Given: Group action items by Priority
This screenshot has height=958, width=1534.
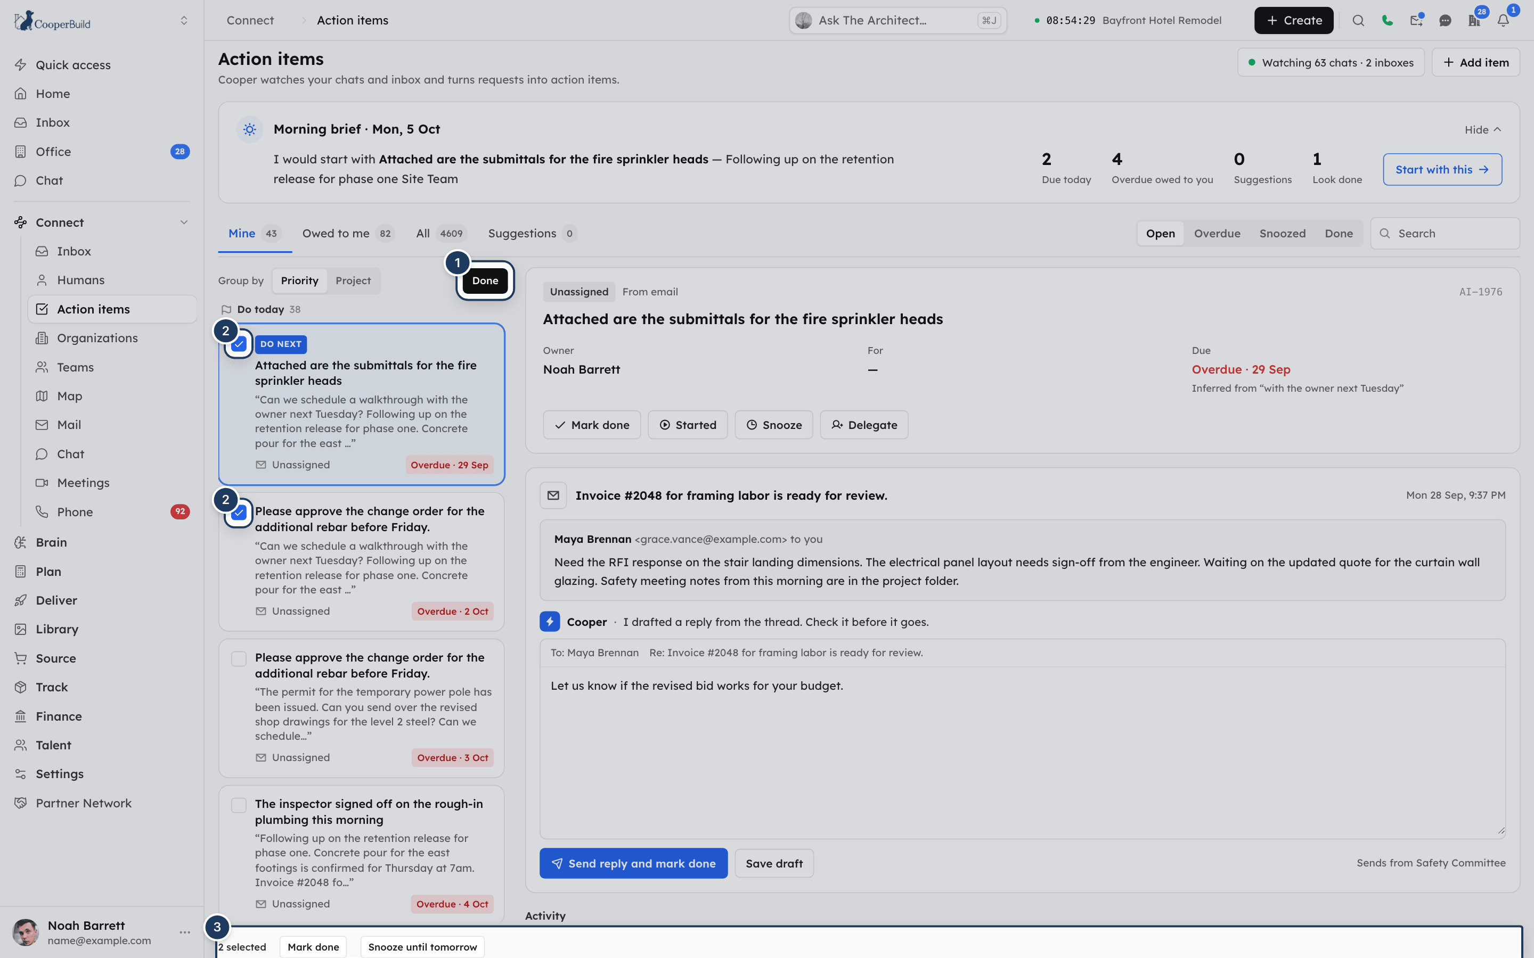Looking at the screenshot, I should [x=299, y=280].
